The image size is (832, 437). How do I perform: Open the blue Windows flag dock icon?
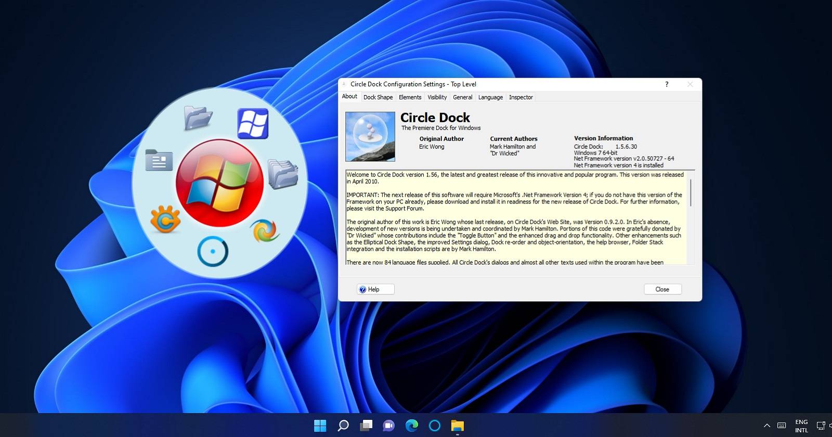click(x=253, y=124)
